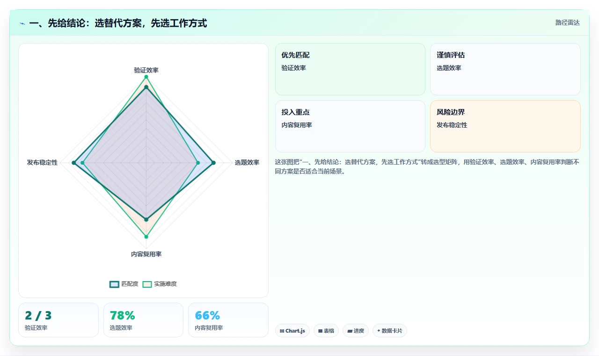Click the 路径雷达 label in header
Viewport: 599px width, 356px height.
coord(567,22)
